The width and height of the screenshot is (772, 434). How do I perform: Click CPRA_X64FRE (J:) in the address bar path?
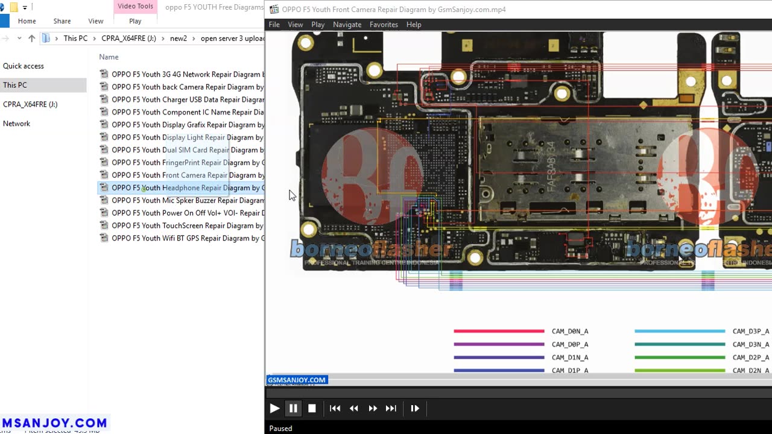click(128, 38)
